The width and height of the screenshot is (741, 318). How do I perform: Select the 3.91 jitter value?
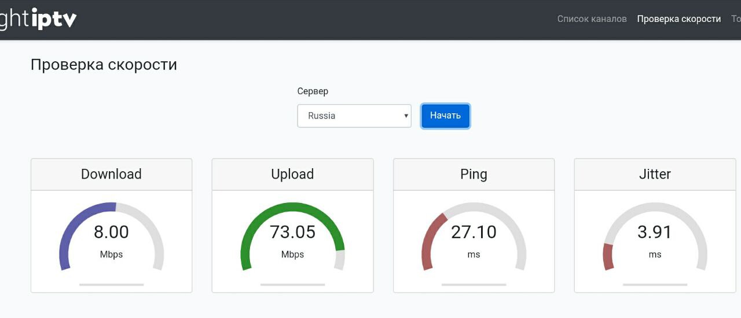tap(655, 232)
